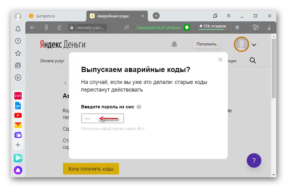Open documents shortcut in sidebar
The width and height of the screenshot is (287, 191).
coord(18,106)
